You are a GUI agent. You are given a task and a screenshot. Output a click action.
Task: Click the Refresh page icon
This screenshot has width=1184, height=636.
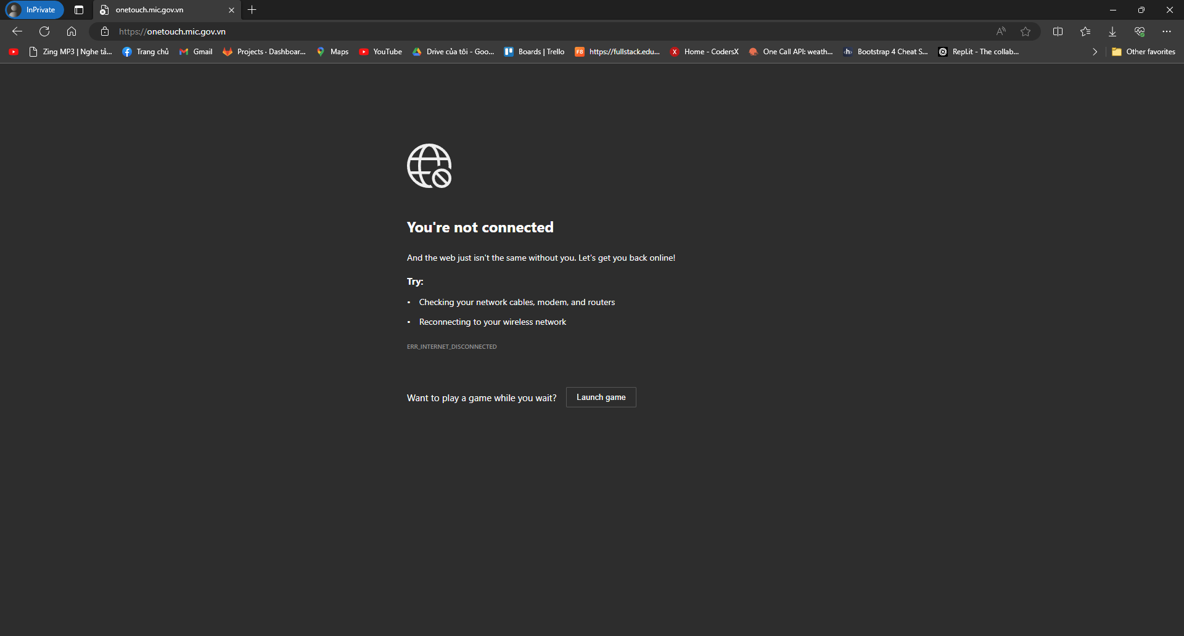pyautogui.click(x=44, y=31)
